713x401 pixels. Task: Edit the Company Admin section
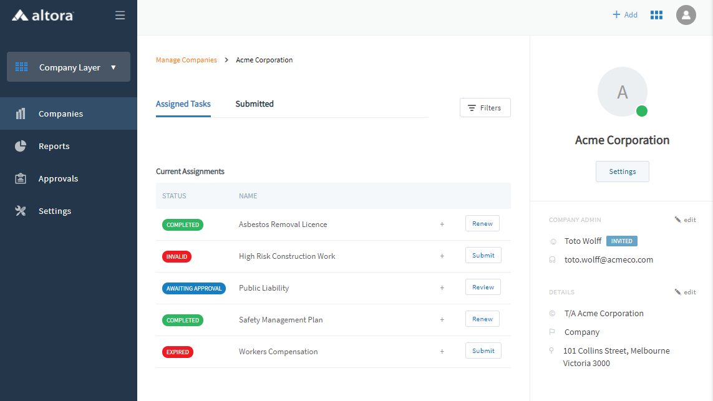click(685, 220)
